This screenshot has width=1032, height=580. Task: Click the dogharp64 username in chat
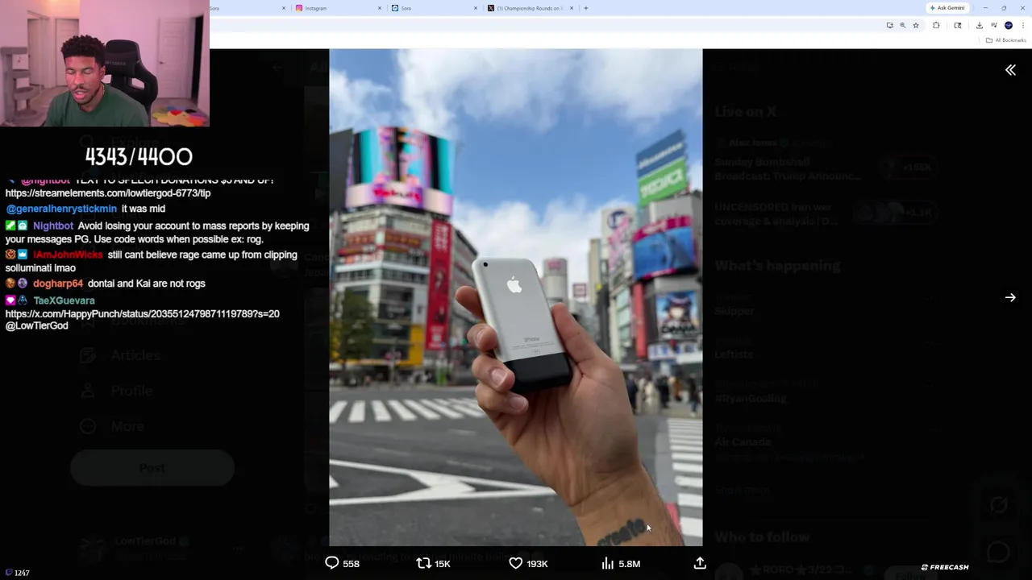pos(58,284)
